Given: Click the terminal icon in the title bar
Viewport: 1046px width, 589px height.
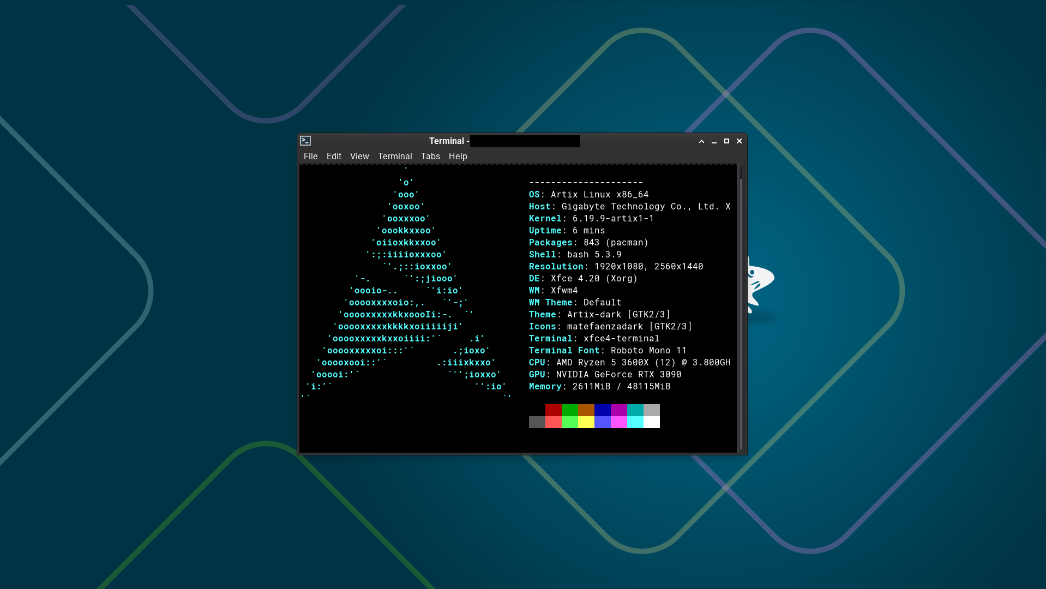Looking at the screenshot, I should pyautogui.click(x=305, y=141).
